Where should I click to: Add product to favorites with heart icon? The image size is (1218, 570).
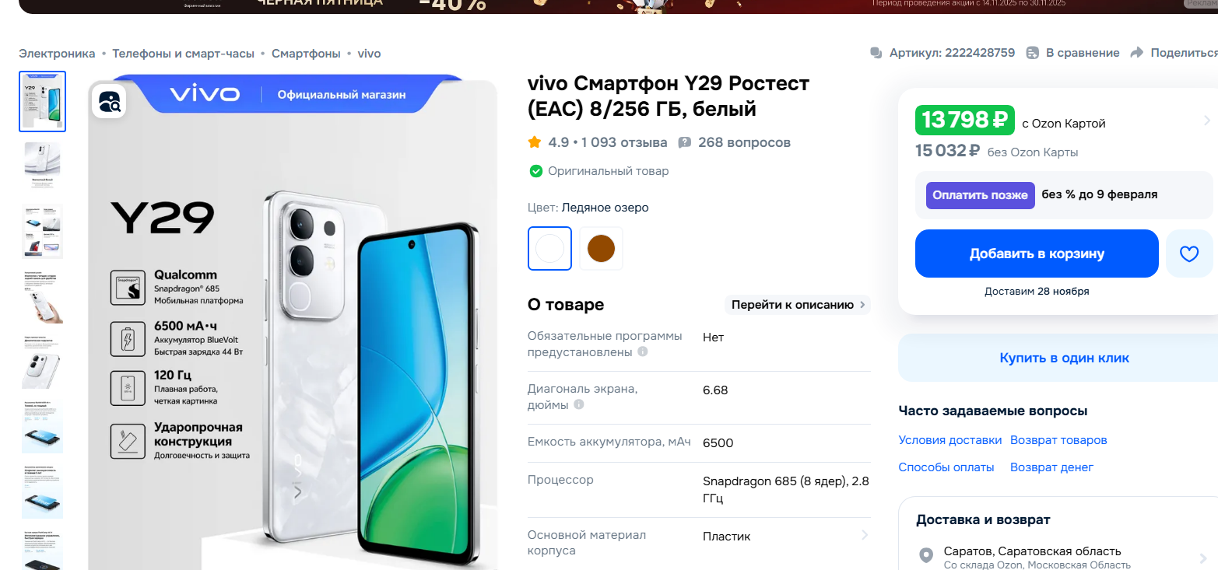(1189, 254)
